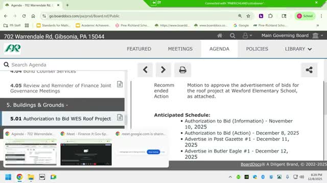Click document icon beside item 4.05
Screen dimensions: 327x183
coord(120,84)
